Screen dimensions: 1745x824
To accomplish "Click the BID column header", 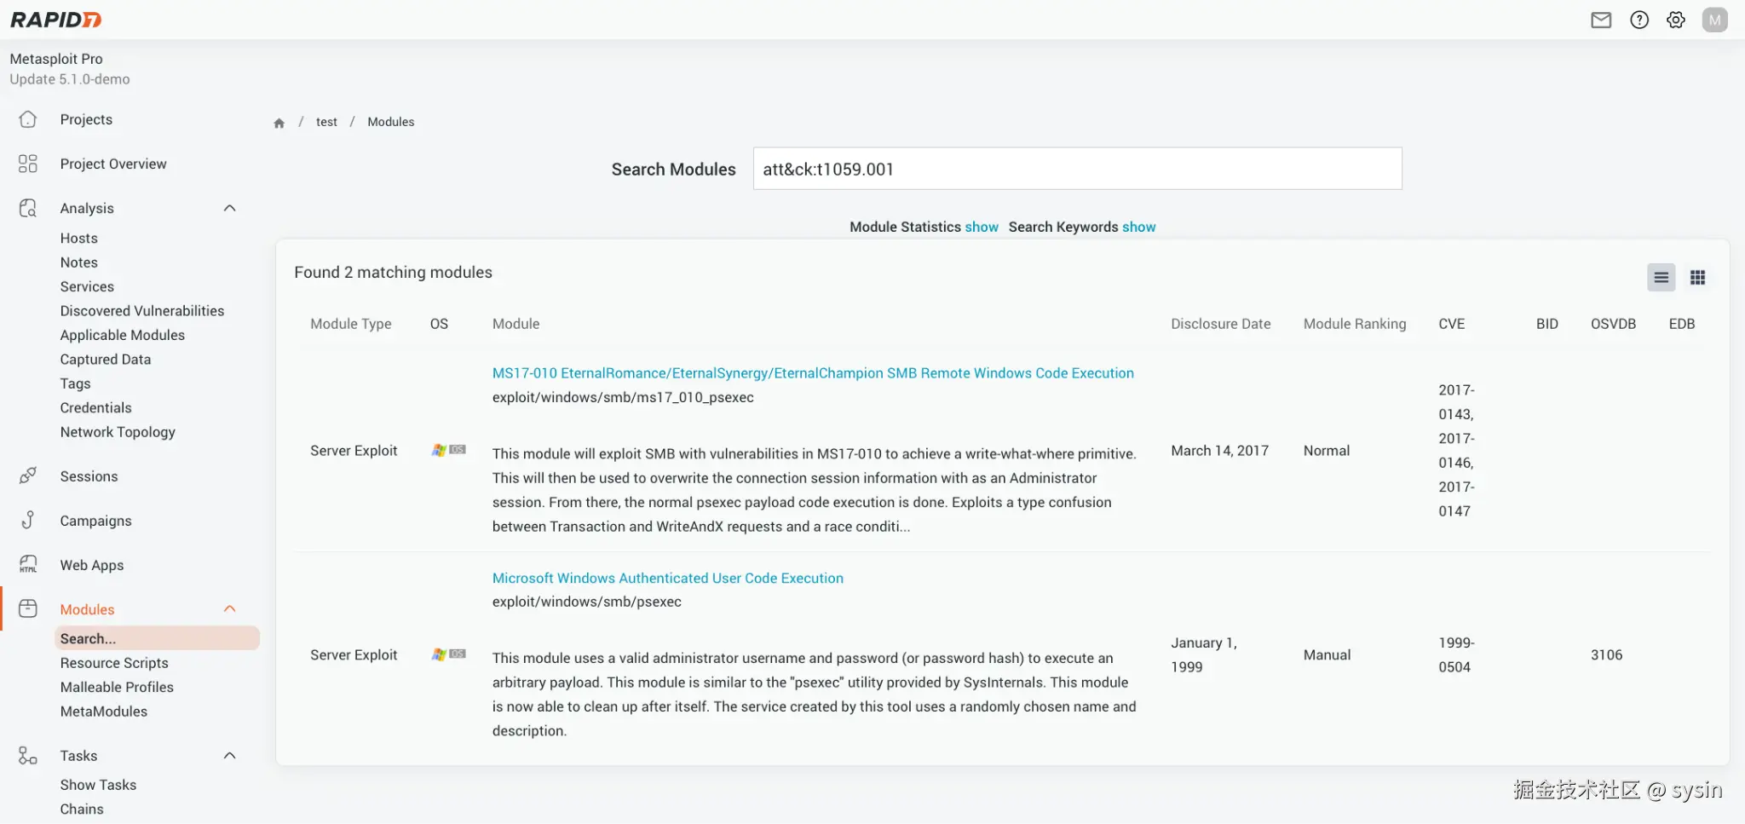I will (x=1547, y=324).
